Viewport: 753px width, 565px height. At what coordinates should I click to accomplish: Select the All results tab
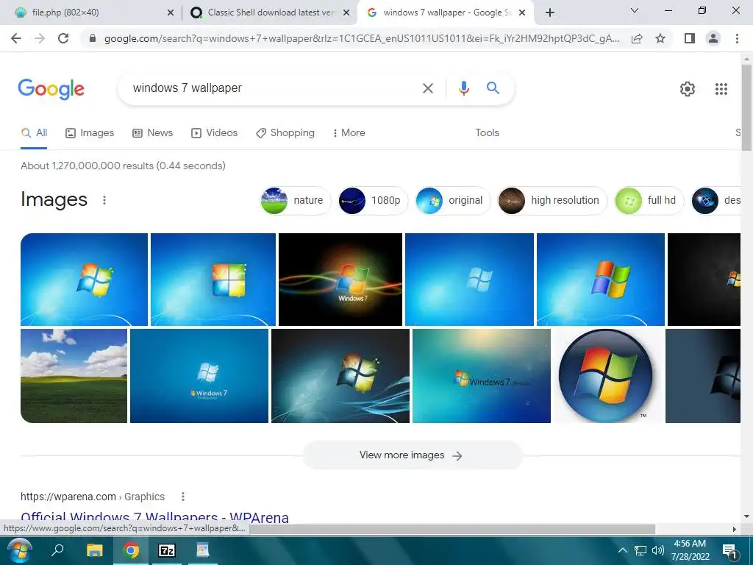(x=34, y=132)
